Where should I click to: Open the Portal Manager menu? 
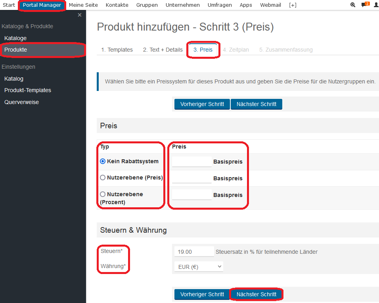tap(42, 5)
